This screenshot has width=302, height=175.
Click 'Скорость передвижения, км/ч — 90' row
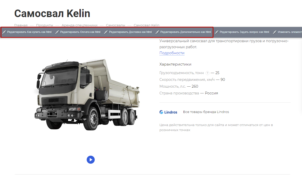point(192,80)
